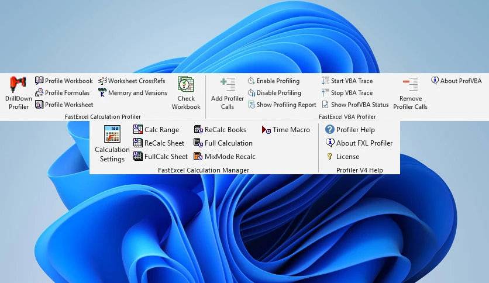Run the Full Calculation label
This screenshot has width=489, height=283.
pos(228,143)
